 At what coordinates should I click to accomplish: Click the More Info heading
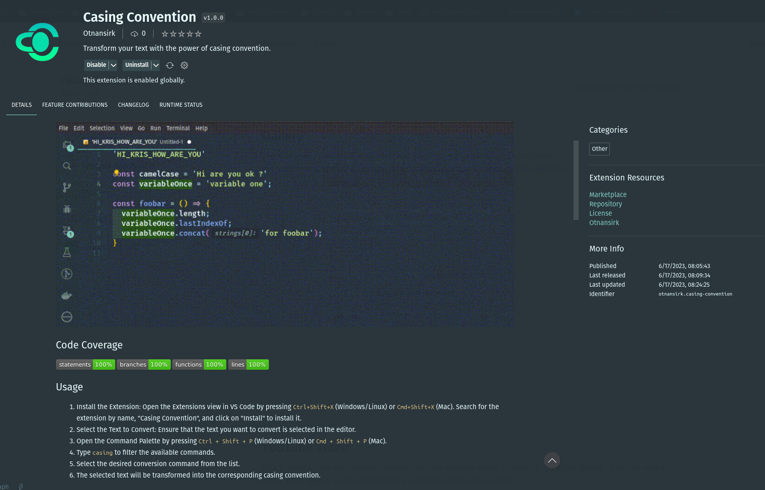pyautogui.click(x=606, y=249)
